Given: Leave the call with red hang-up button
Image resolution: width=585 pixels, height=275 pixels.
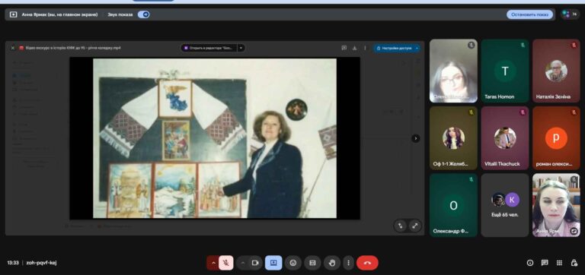Looking at the screenshot, I should (367, 263).
